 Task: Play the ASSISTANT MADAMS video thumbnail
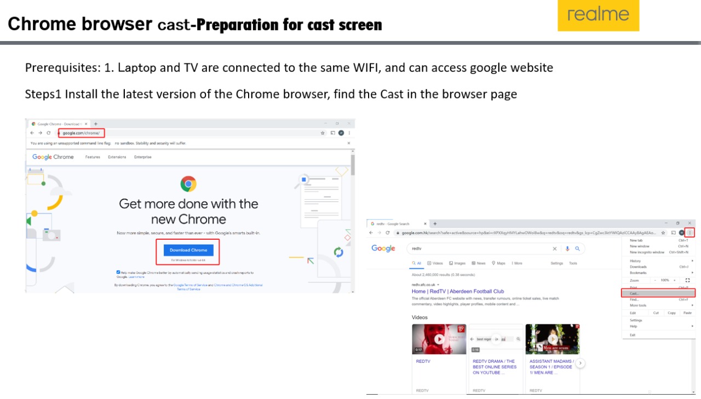[x=553, y=339]
